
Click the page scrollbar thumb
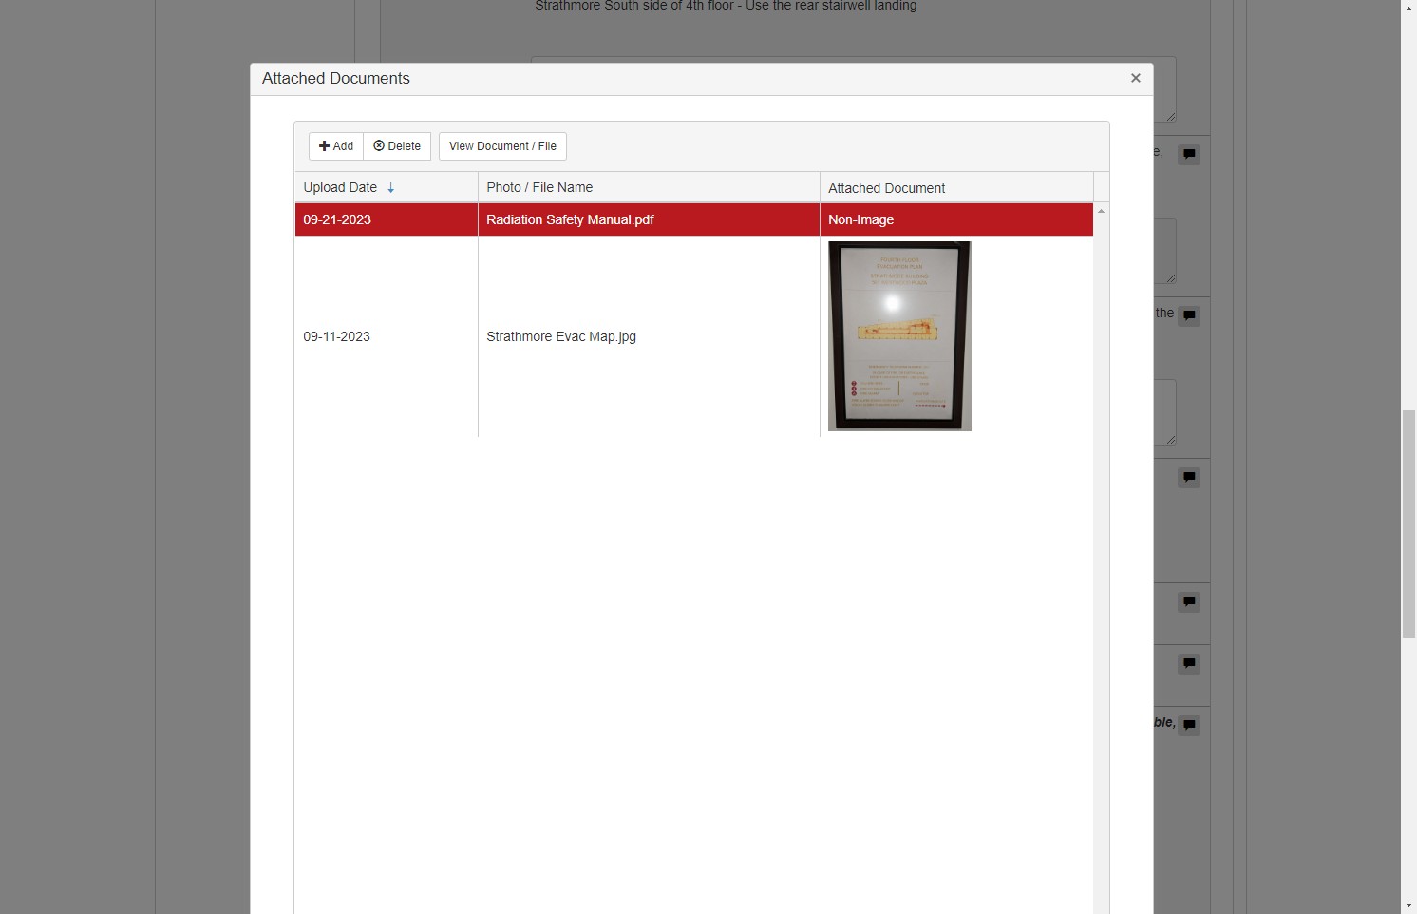pyautogui.click(x=1408, y=524)
